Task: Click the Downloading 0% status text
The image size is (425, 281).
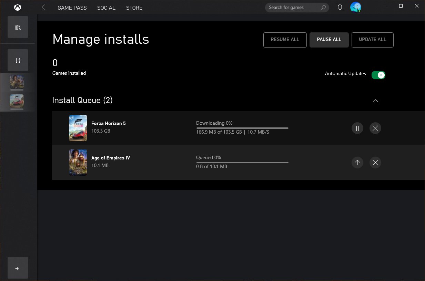Action: tap(214, 123)
